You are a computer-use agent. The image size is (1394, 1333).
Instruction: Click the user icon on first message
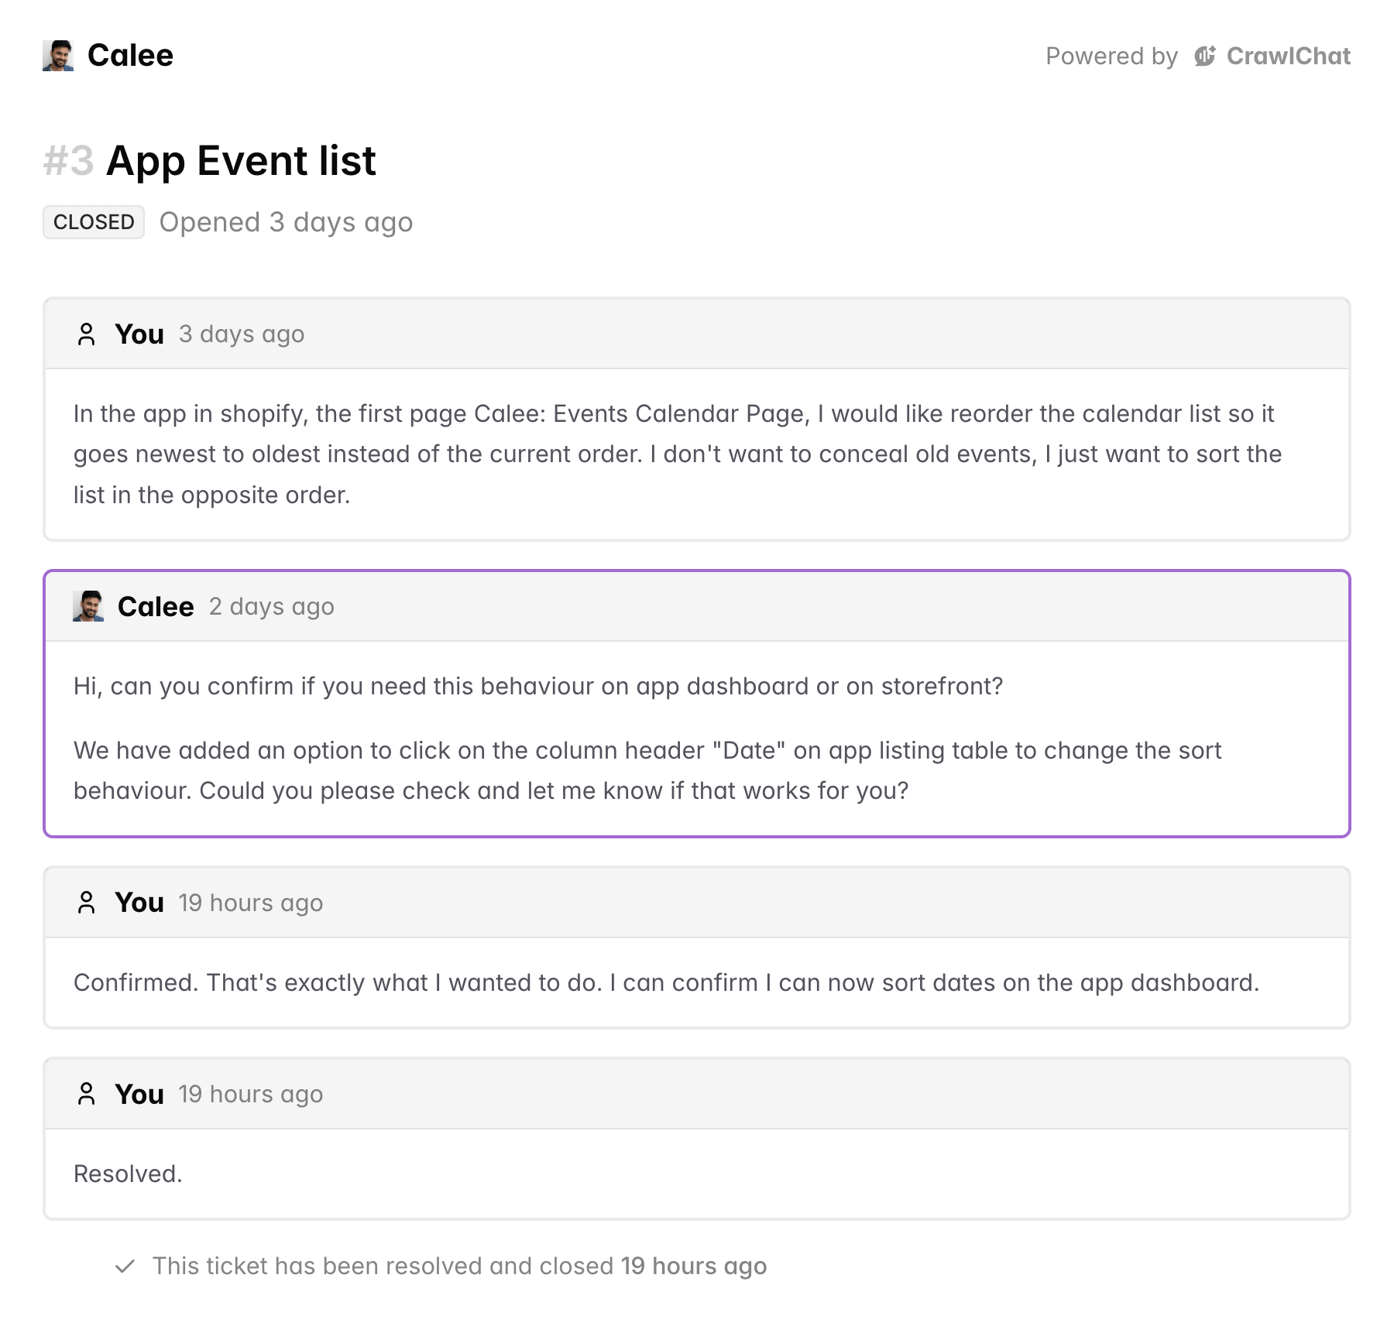click(x=87, y=334)
